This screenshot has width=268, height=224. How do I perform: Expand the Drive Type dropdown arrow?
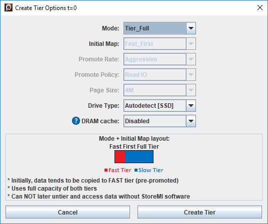pos(190,106)
